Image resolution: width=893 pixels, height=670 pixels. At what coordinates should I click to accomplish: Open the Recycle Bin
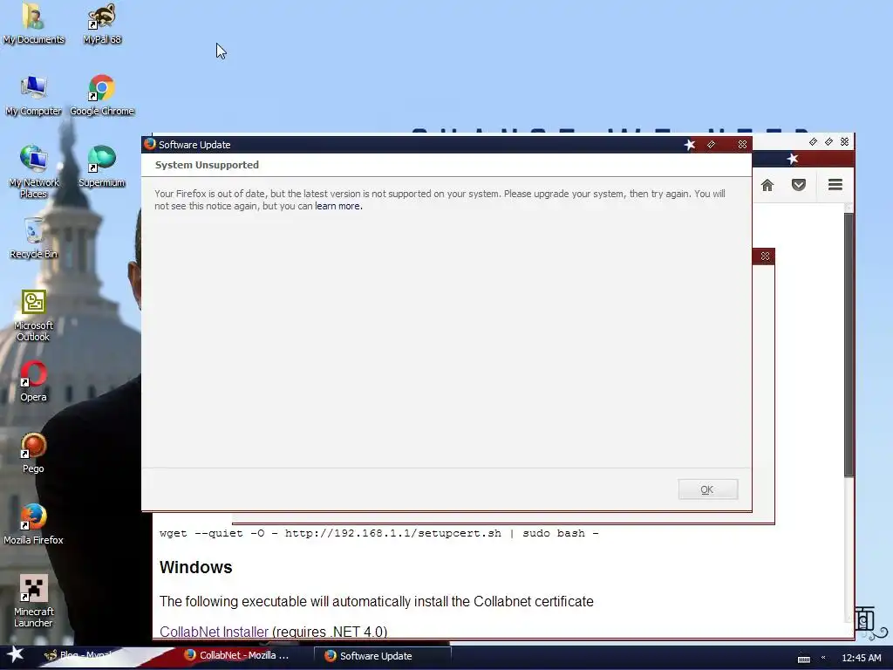point(34,239)
